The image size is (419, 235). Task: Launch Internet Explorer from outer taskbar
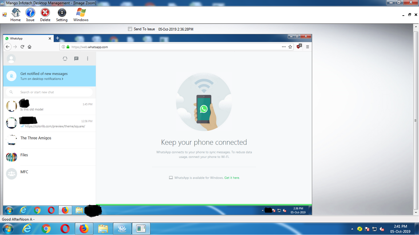click(x=27, y=229)
